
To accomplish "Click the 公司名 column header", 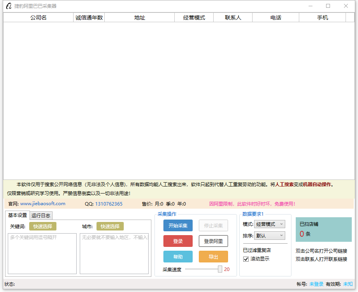I will click(39, 18).
